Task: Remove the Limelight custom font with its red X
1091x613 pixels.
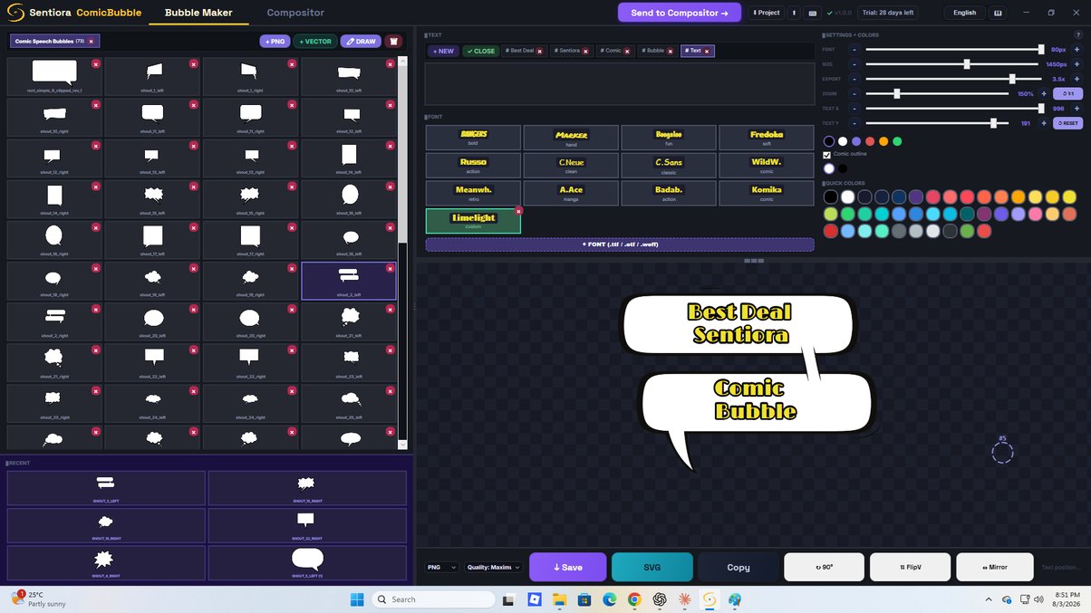Action: point(518,211)
